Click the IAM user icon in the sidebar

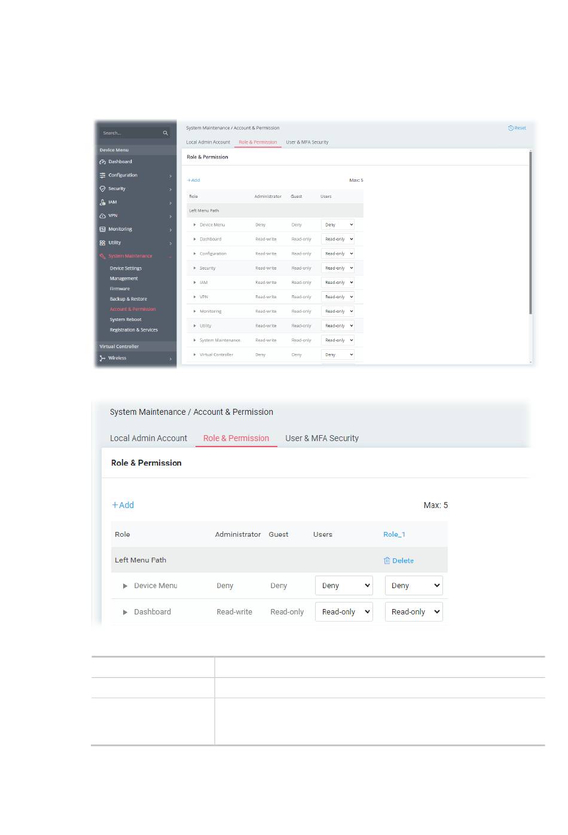coord(102,203)
